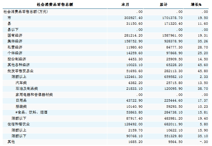Click the 本月 column header
Image resolution: width=212 pixels, height=146 pixels.
[125, 5]
